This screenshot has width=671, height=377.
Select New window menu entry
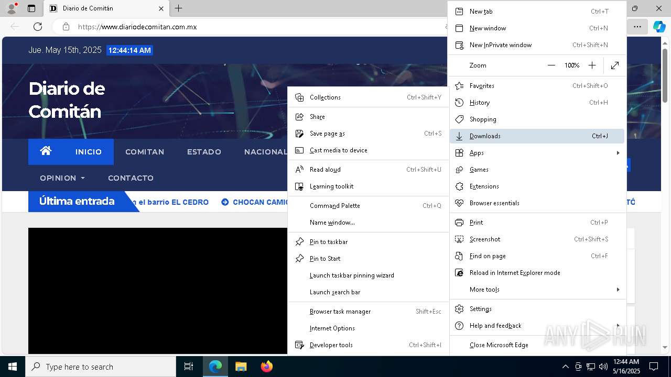click(x=537, y=28)
